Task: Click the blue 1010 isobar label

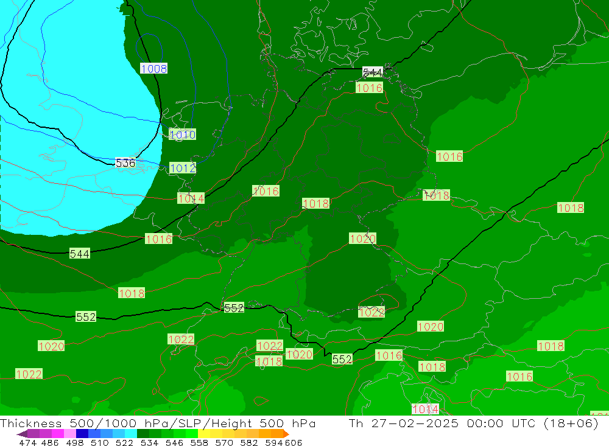Action: 183,134
